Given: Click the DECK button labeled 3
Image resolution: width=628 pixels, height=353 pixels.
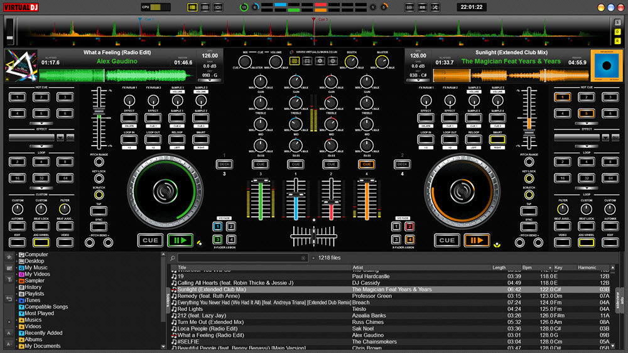Looking at the screenshot, I should tap(224, 165).
